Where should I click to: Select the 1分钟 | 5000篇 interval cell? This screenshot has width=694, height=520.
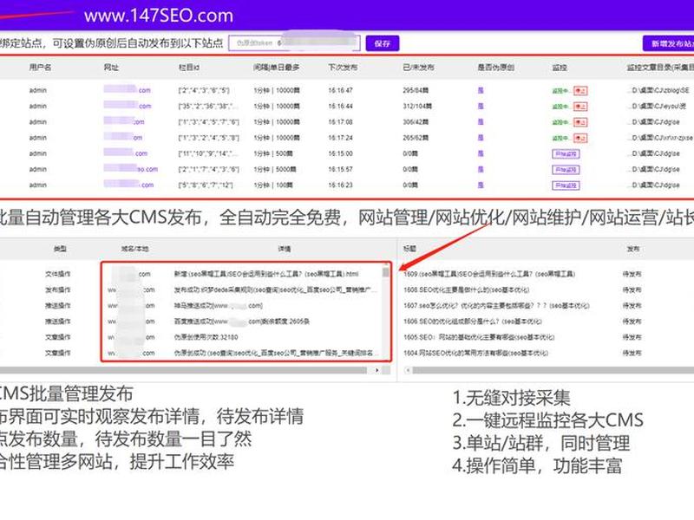click(275, 169)
